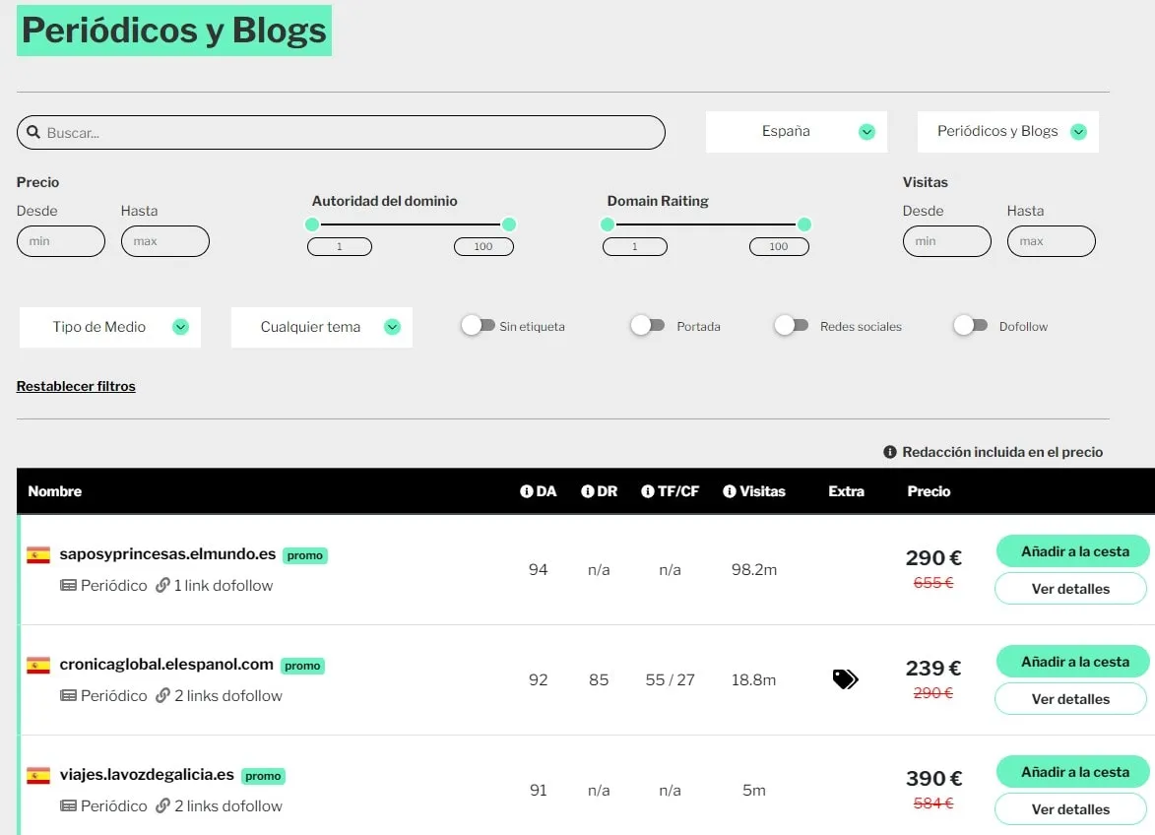Click the DR info icon

587,491
